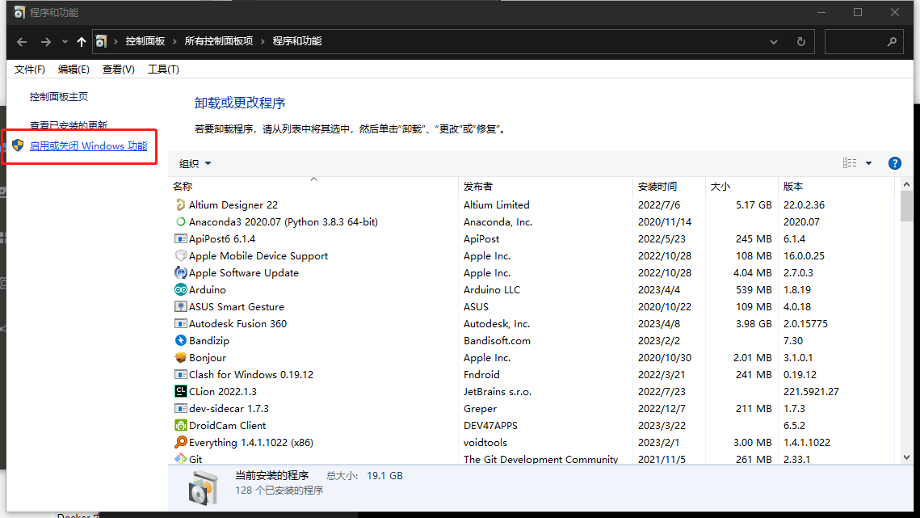Select the Anaconda3 2020.07 program icon
The image size is (920, 518).
(x=181, y=221)
